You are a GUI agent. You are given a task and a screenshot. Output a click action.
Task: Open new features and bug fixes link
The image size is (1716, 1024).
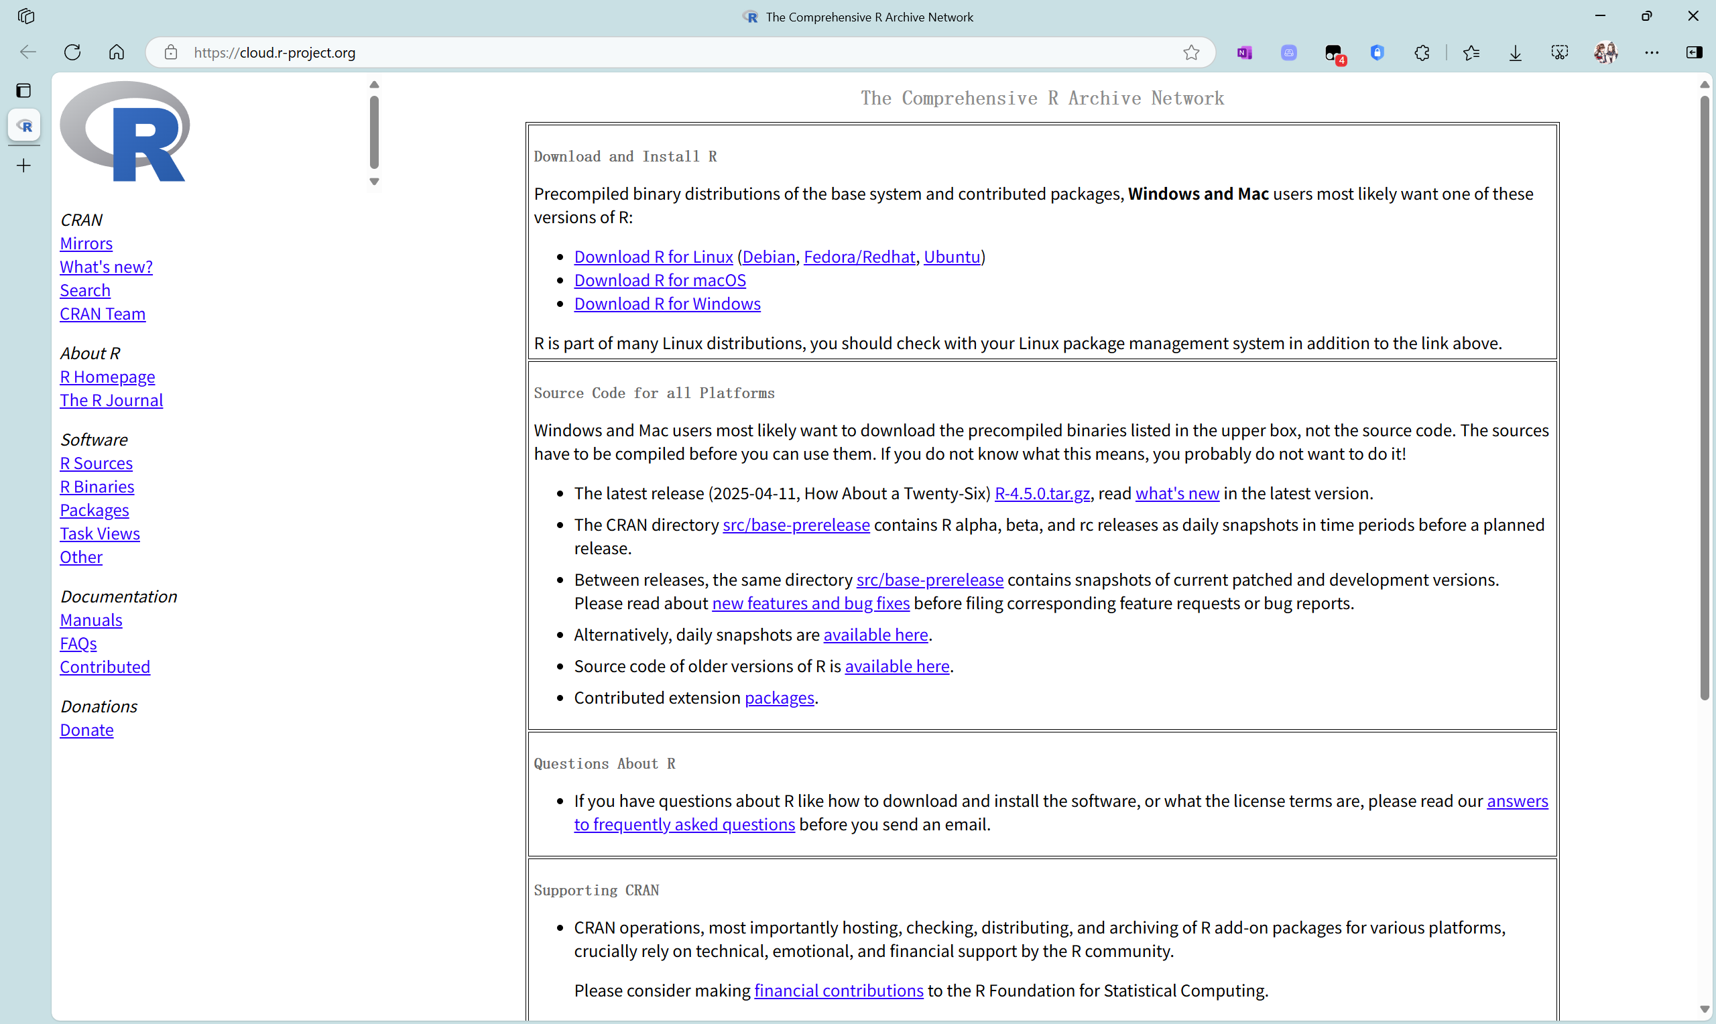(x=810, y=603)
